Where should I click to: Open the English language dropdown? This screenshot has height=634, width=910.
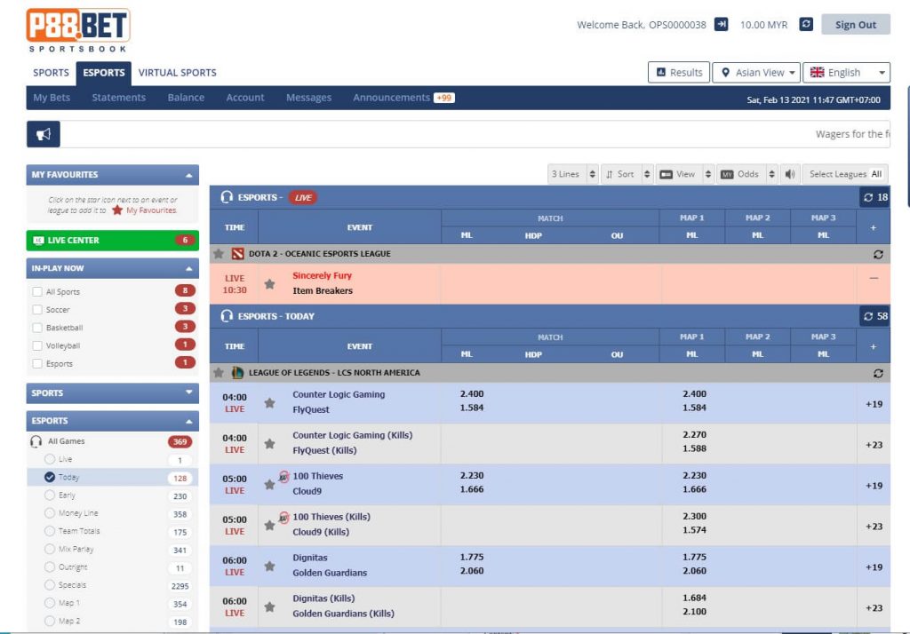click(x=846, y=73)
